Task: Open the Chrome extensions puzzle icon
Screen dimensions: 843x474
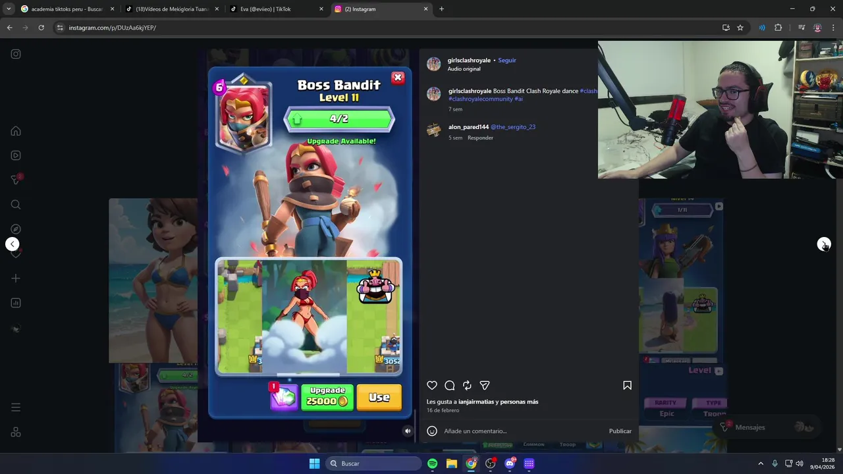Action: point(778,28)
